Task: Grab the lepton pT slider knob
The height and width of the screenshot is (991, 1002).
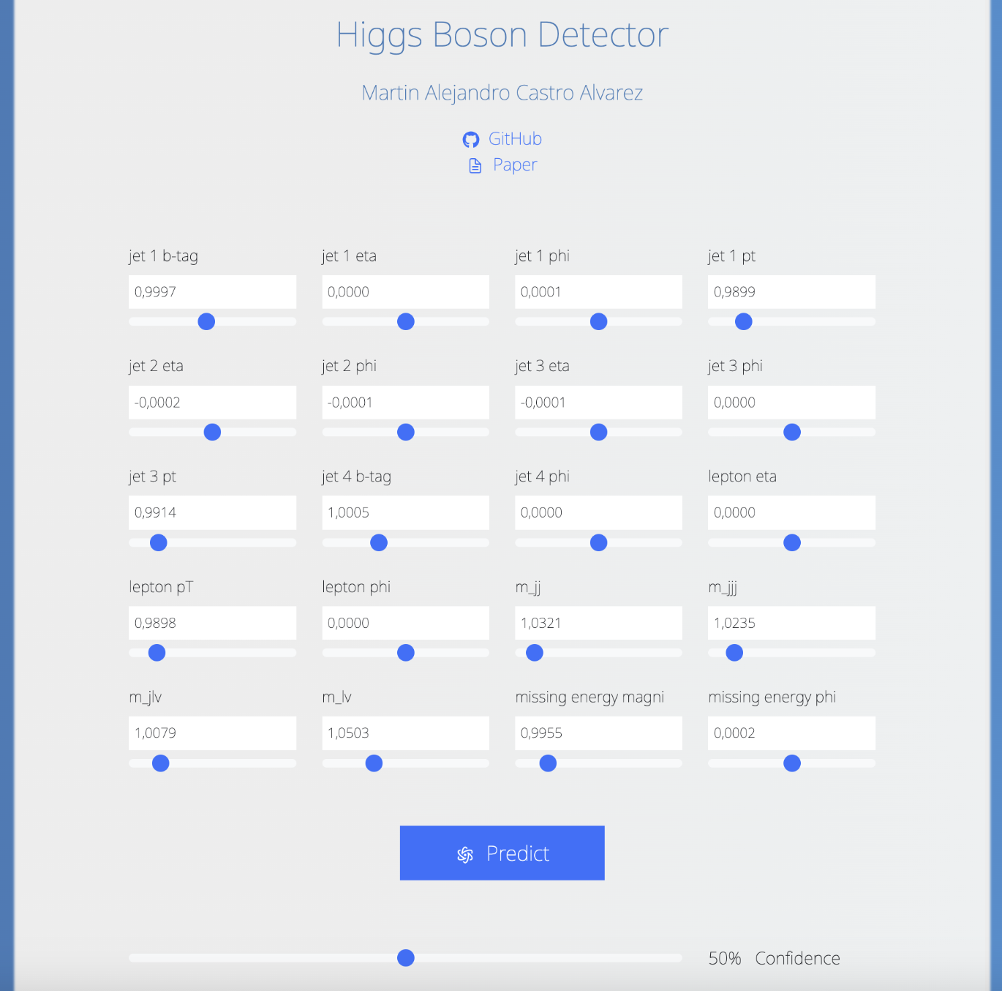Action: pyautogui.click(x=157, y=652)
